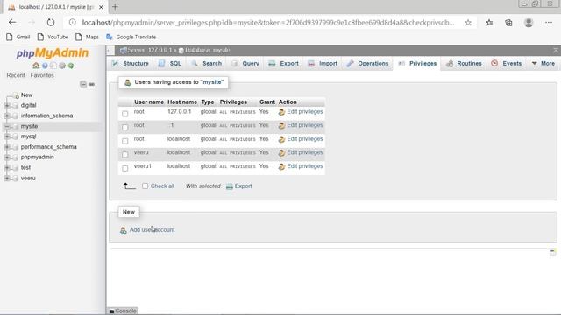The height and width of the screenshot is (315, 561).
Task: Open the Operations tab
Action: click(x=367, y=64)
